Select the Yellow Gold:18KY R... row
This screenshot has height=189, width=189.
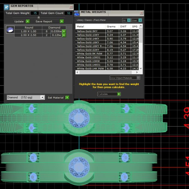tap(107, 46)
